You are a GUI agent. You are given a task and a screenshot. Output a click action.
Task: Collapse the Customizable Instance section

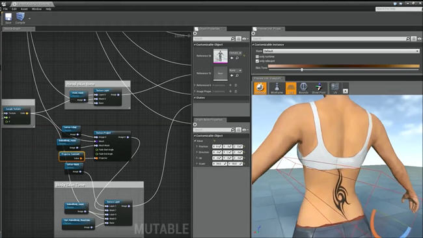click(253, 44)
